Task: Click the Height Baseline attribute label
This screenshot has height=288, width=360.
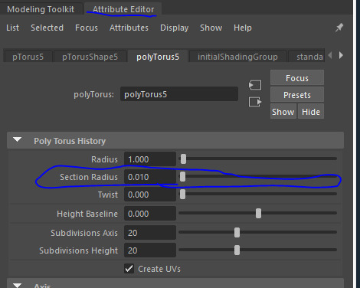Action: [x=87, y=214]
